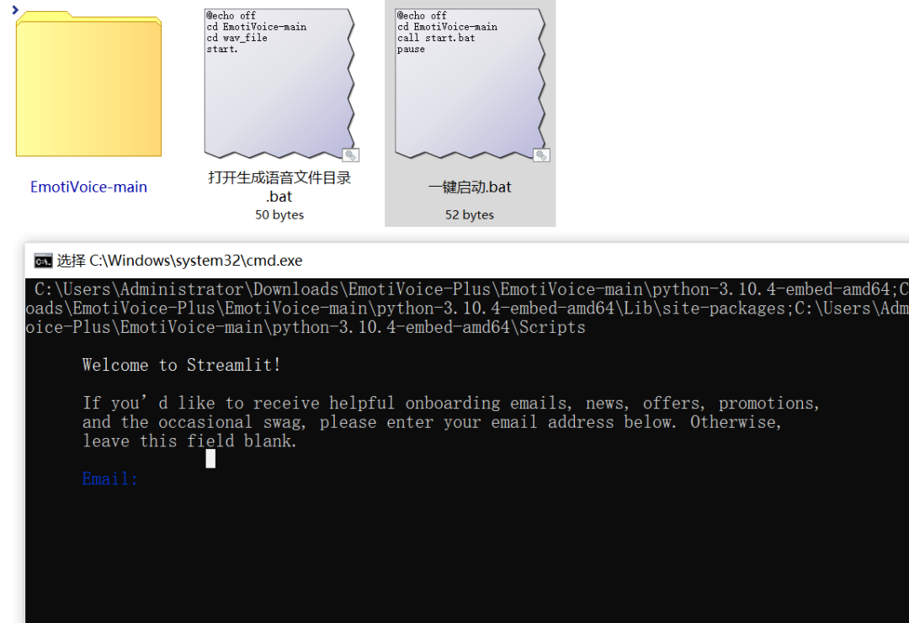Click the 一键启动.bat file name
Image resolution: width=909 pixels, height=623 pixels.
470,187
